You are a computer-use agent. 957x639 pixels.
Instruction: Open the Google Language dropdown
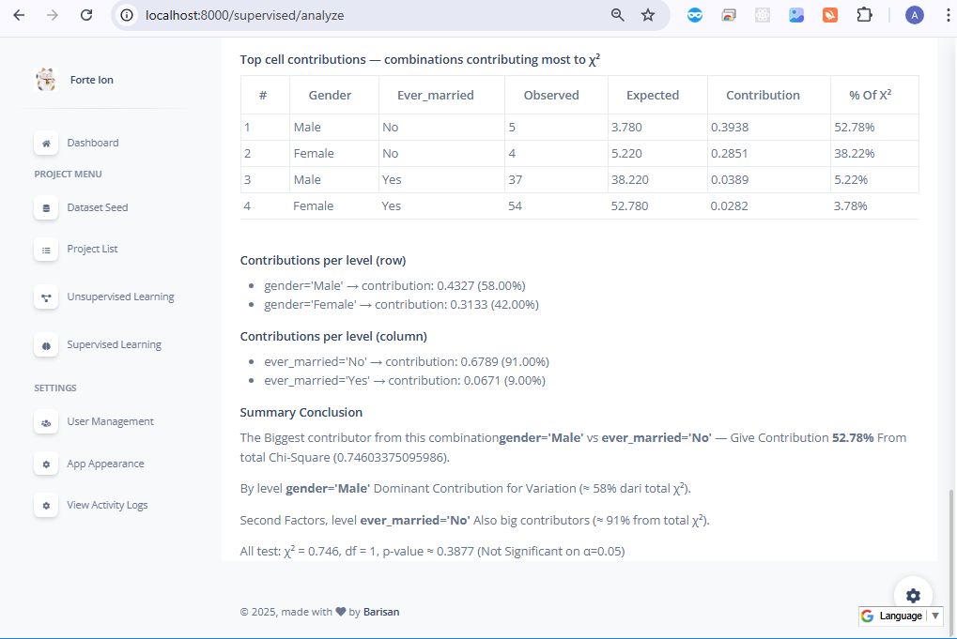point(901,616)
